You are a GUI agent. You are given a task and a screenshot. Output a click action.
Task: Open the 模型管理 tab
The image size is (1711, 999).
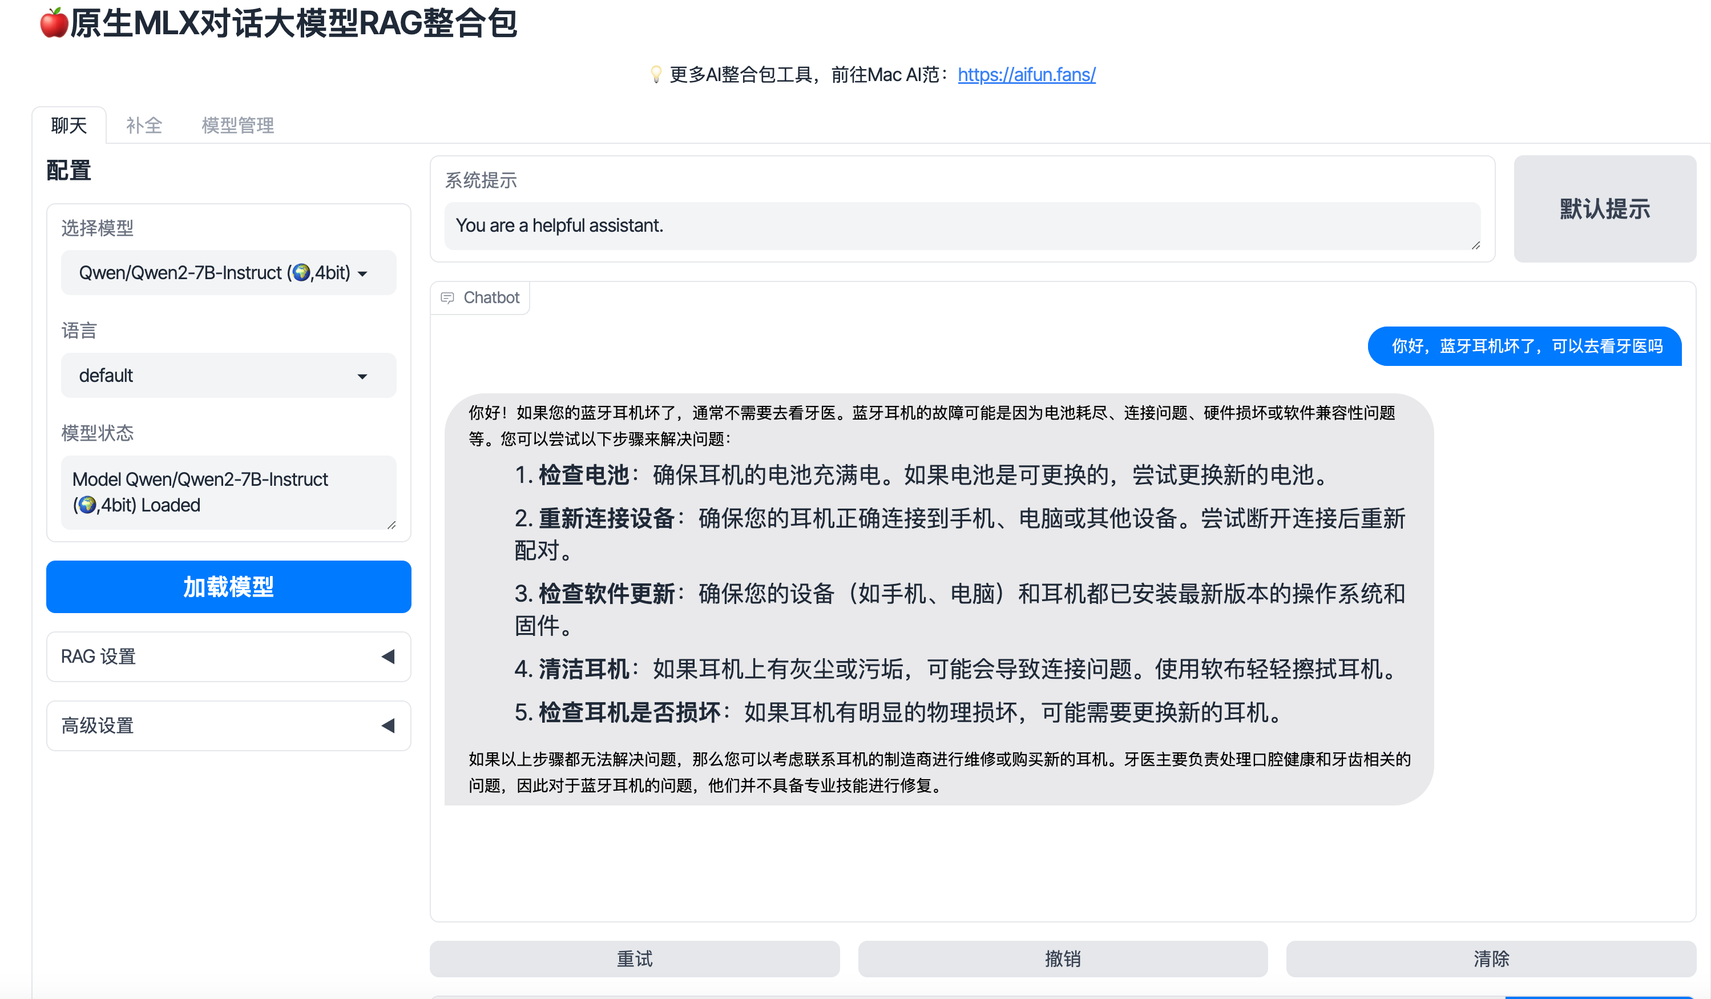[237, 126]
